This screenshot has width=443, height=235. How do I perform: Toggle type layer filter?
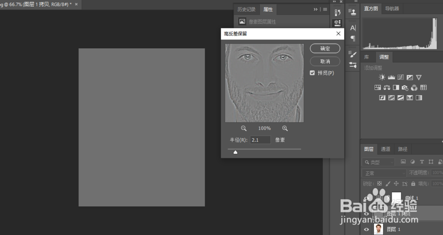(422, 162)
